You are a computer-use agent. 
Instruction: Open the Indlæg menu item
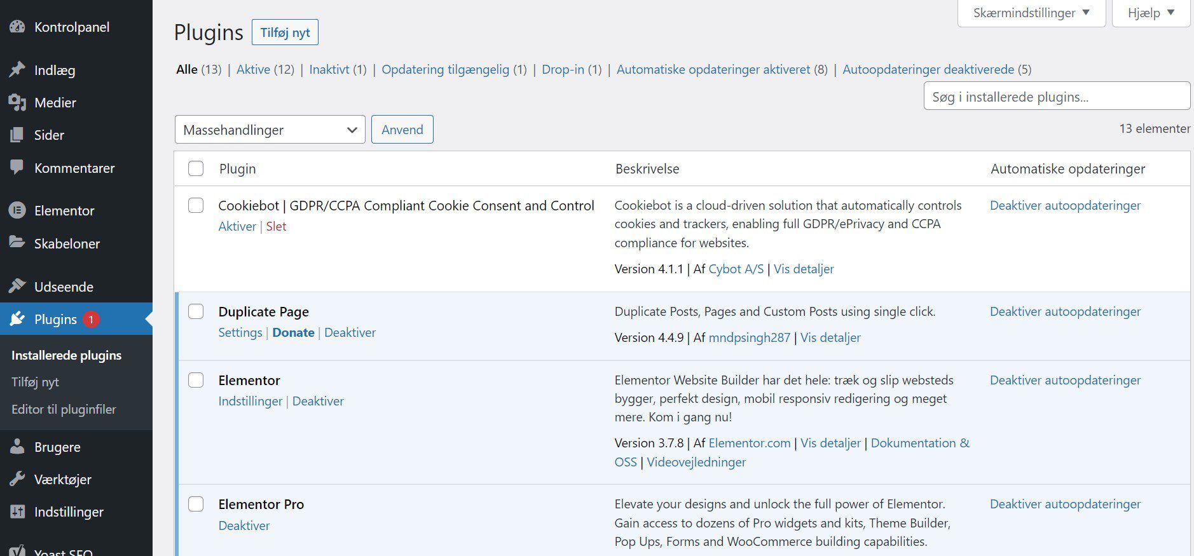click(x=55, y=70)
